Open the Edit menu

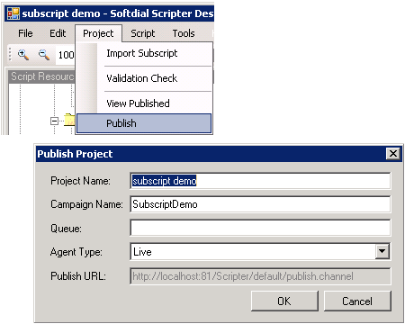[58, 33]
